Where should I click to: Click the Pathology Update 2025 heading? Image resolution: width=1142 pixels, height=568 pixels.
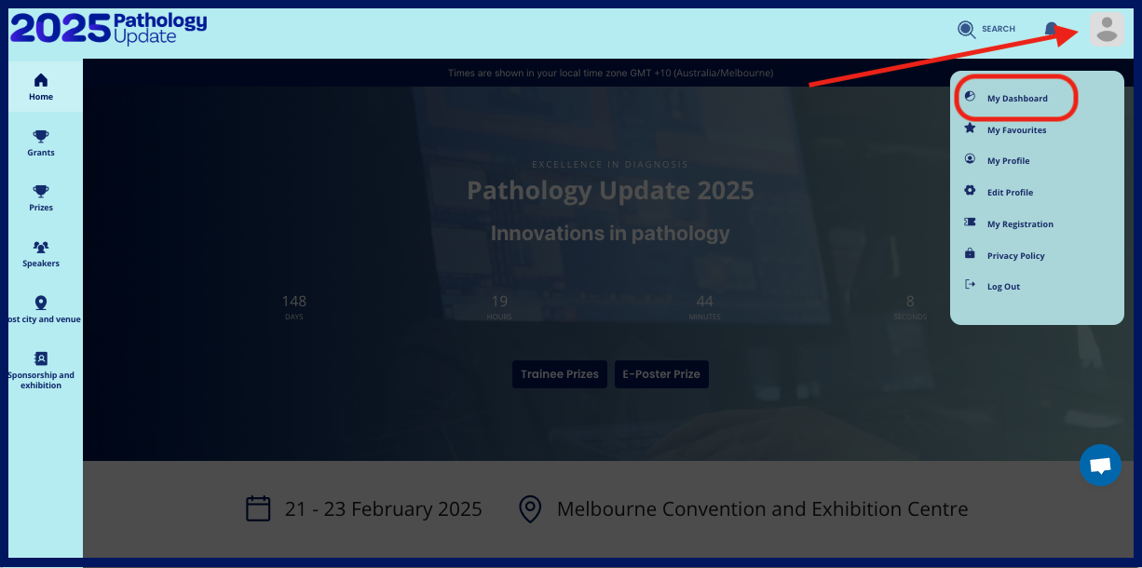610,191
